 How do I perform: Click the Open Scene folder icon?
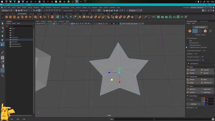(19, 10)
